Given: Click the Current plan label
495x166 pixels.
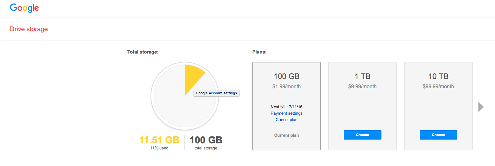Looking at the screenshot, I should tap(286, 135).
